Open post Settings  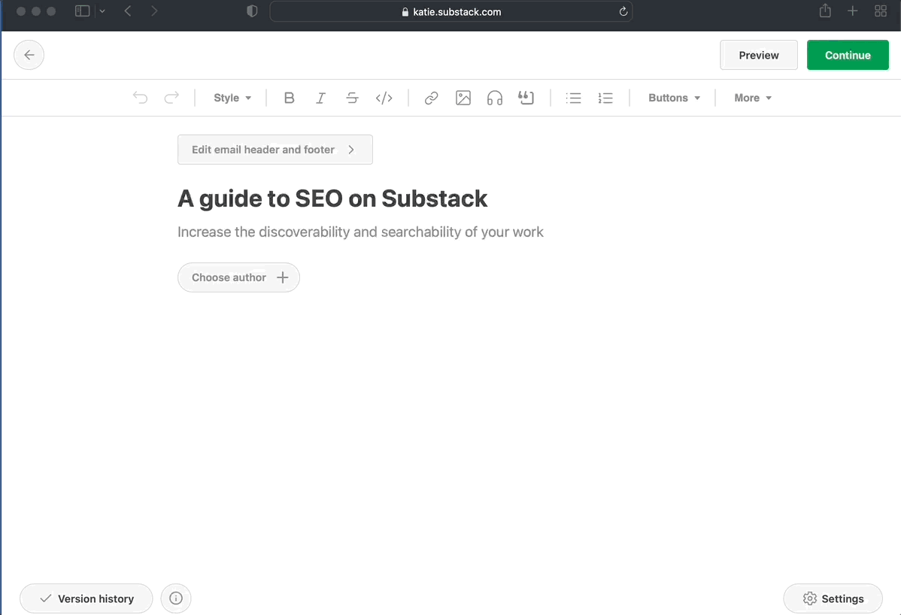pos(833,598)
